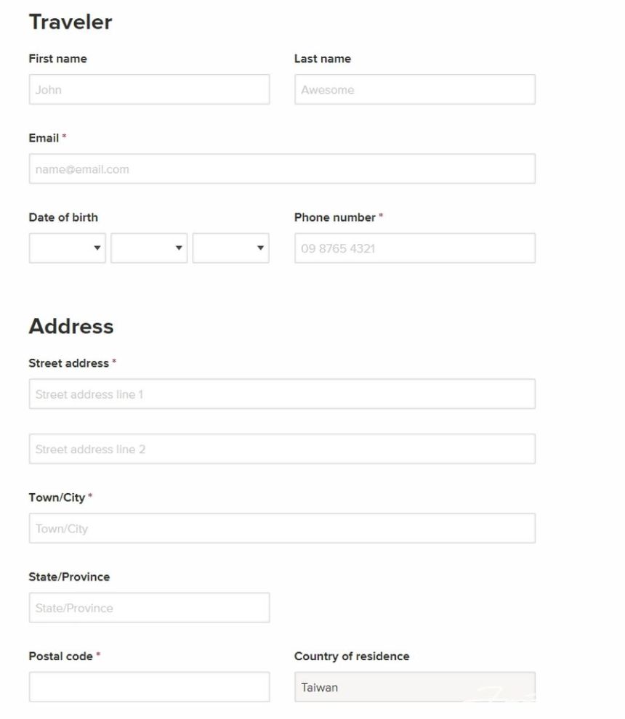Click the Street address label text
The image size is (625, 719).
pos(68,363)
